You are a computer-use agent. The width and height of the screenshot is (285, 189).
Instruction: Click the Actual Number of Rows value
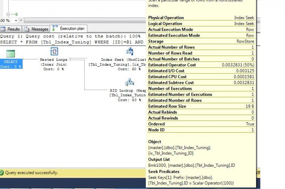pyautogui.click(x=253, y=47)
